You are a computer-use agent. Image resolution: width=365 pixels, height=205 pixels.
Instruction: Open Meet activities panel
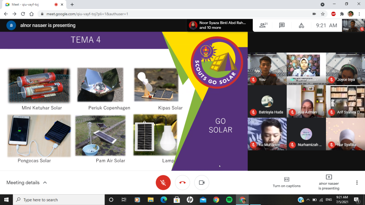(x=301, y=25)
